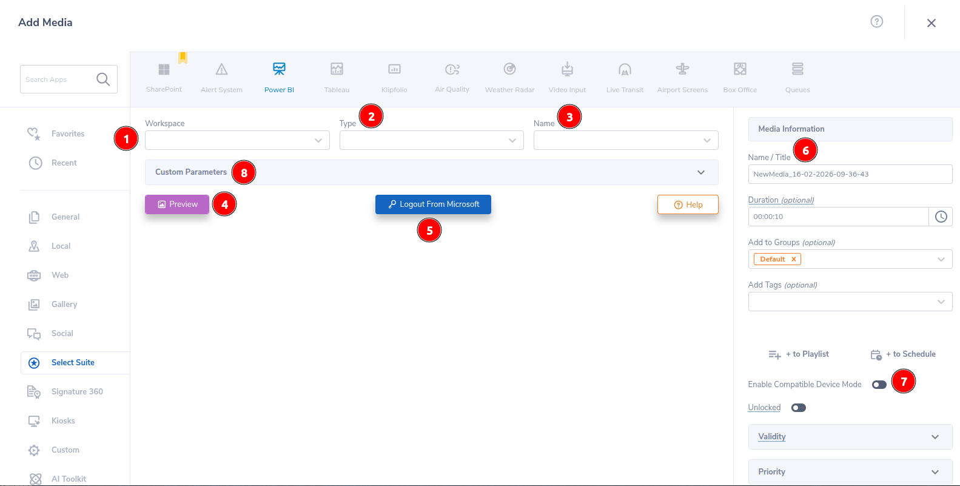The width and height of the screenshot is (960, 486).
Task: Add media to Playlist
Action: point(799,354)
